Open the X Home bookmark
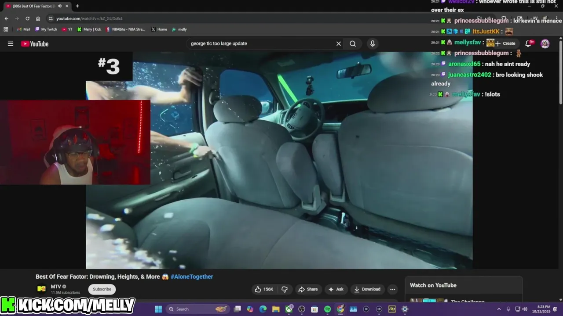This screenshot has height=316, width=563. click(159, 29)
